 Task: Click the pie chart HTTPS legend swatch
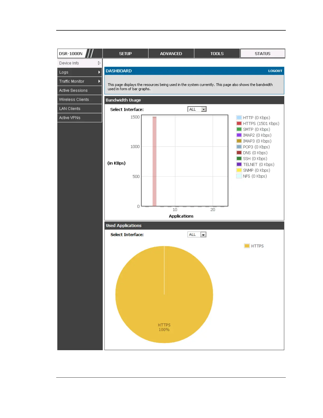[x=247, y=246]
